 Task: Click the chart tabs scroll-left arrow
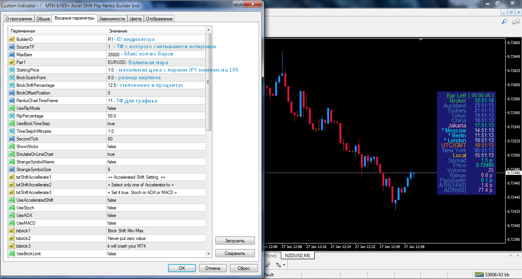pyautogui.click(x=511, y=255)
